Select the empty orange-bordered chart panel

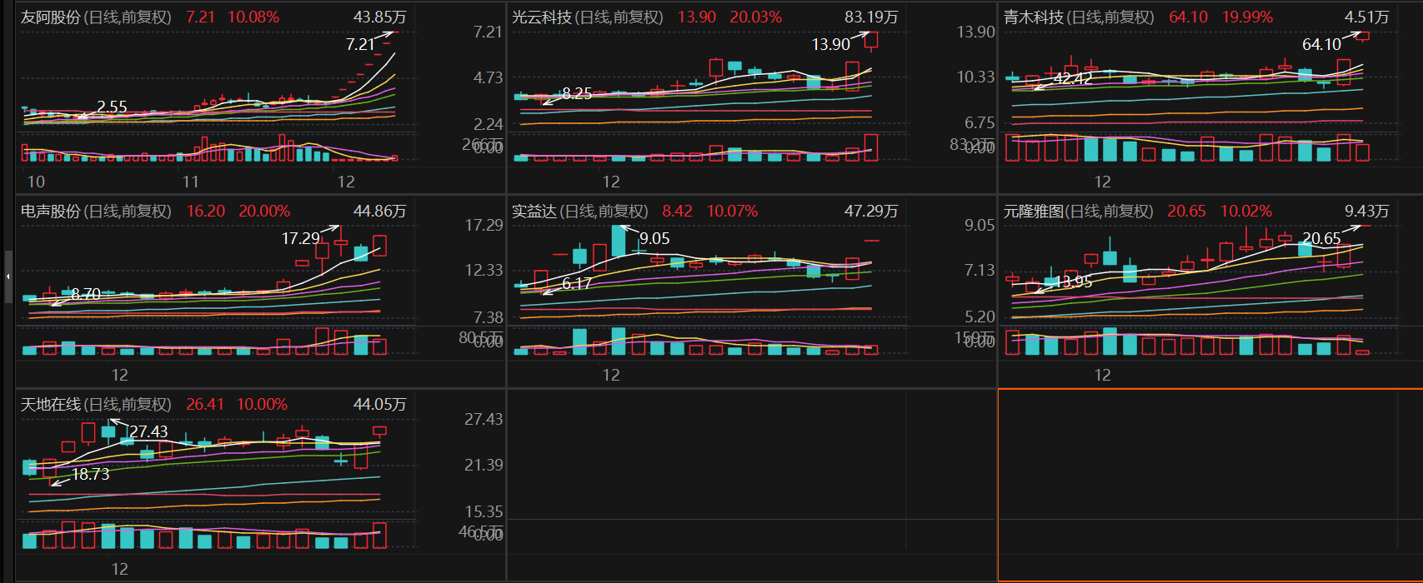coord(1209,485)
